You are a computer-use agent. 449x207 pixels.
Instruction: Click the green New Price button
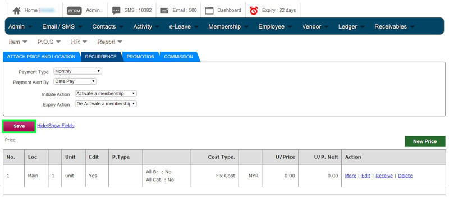[x=425, y=141]
